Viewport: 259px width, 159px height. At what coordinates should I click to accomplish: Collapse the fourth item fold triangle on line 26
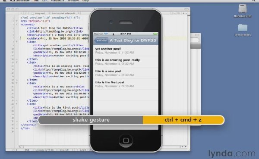(x=16, y=104)
